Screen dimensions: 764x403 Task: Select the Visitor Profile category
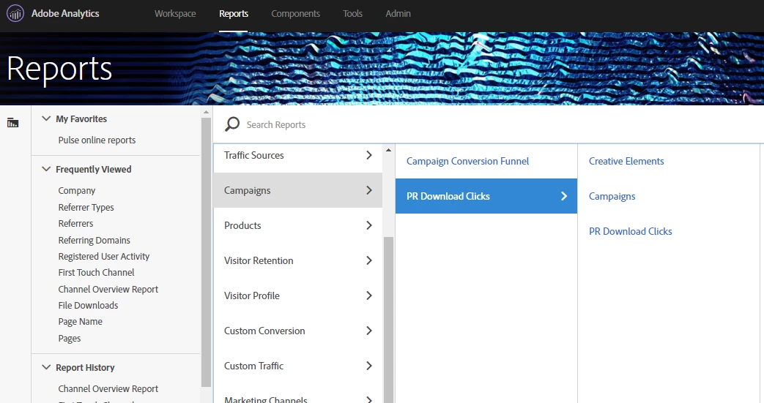[297, 295]
